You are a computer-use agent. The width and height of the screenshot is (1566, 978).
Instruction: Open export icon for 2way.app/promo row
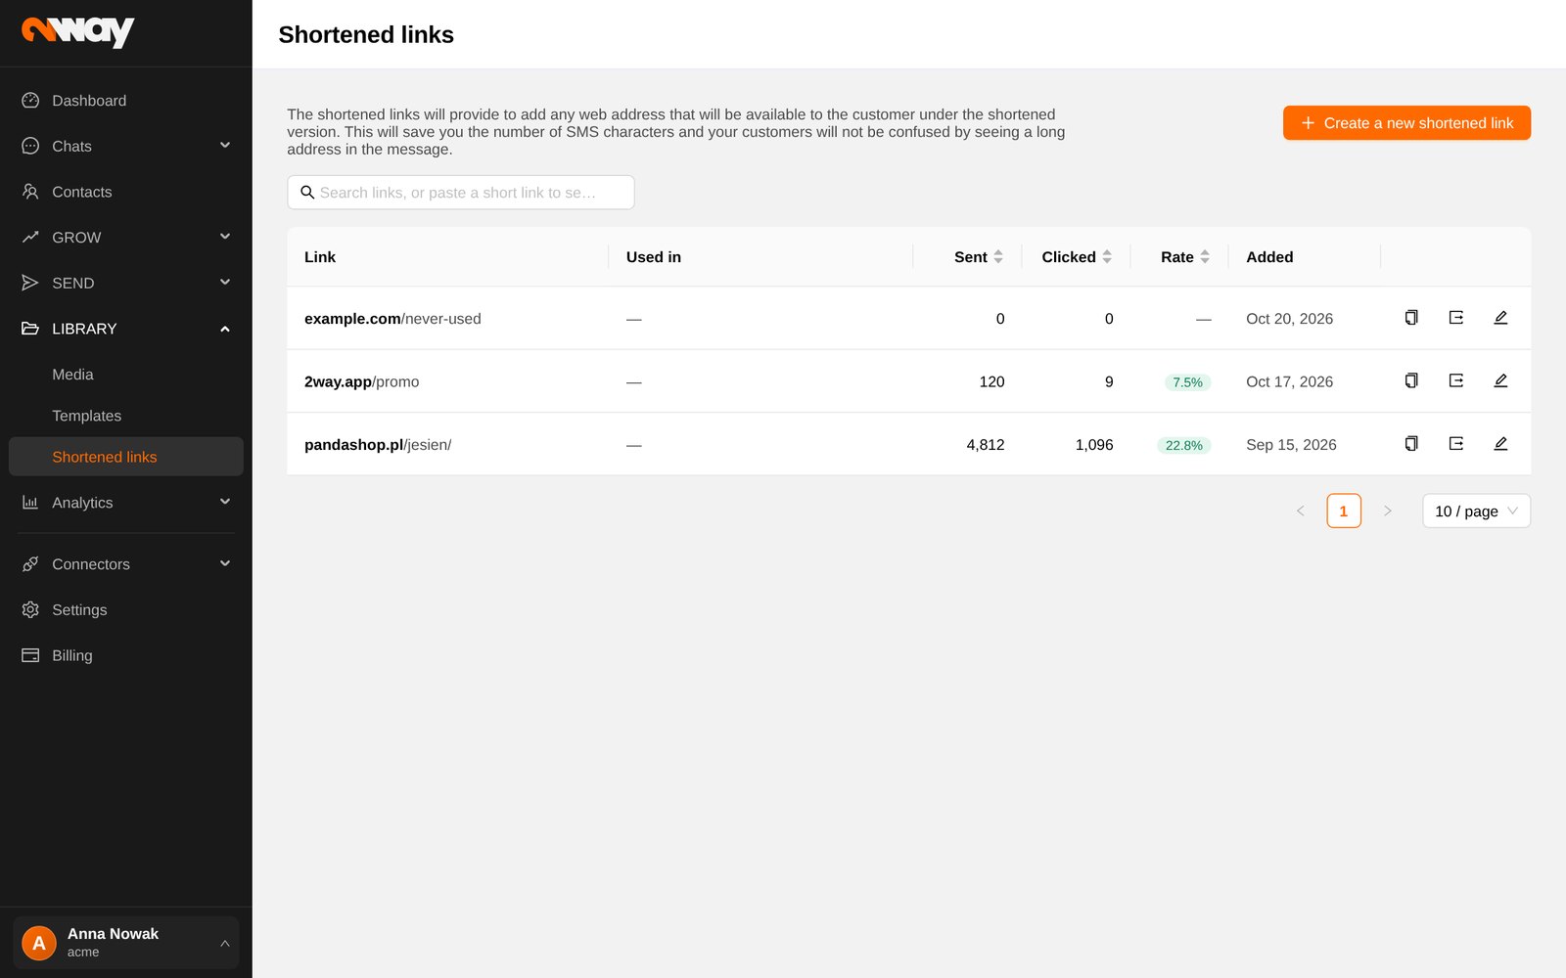point(1456,380)
